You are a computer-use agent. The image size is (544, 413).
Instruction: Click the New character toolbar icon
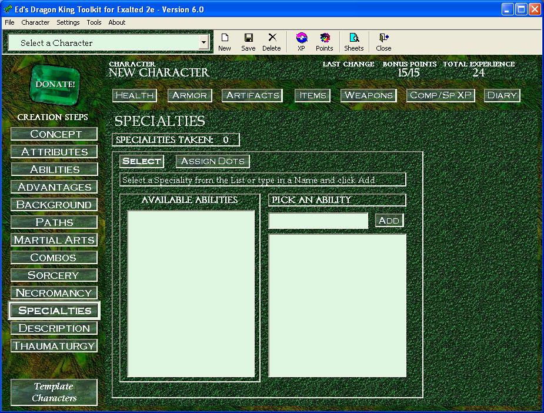(225, 42)
